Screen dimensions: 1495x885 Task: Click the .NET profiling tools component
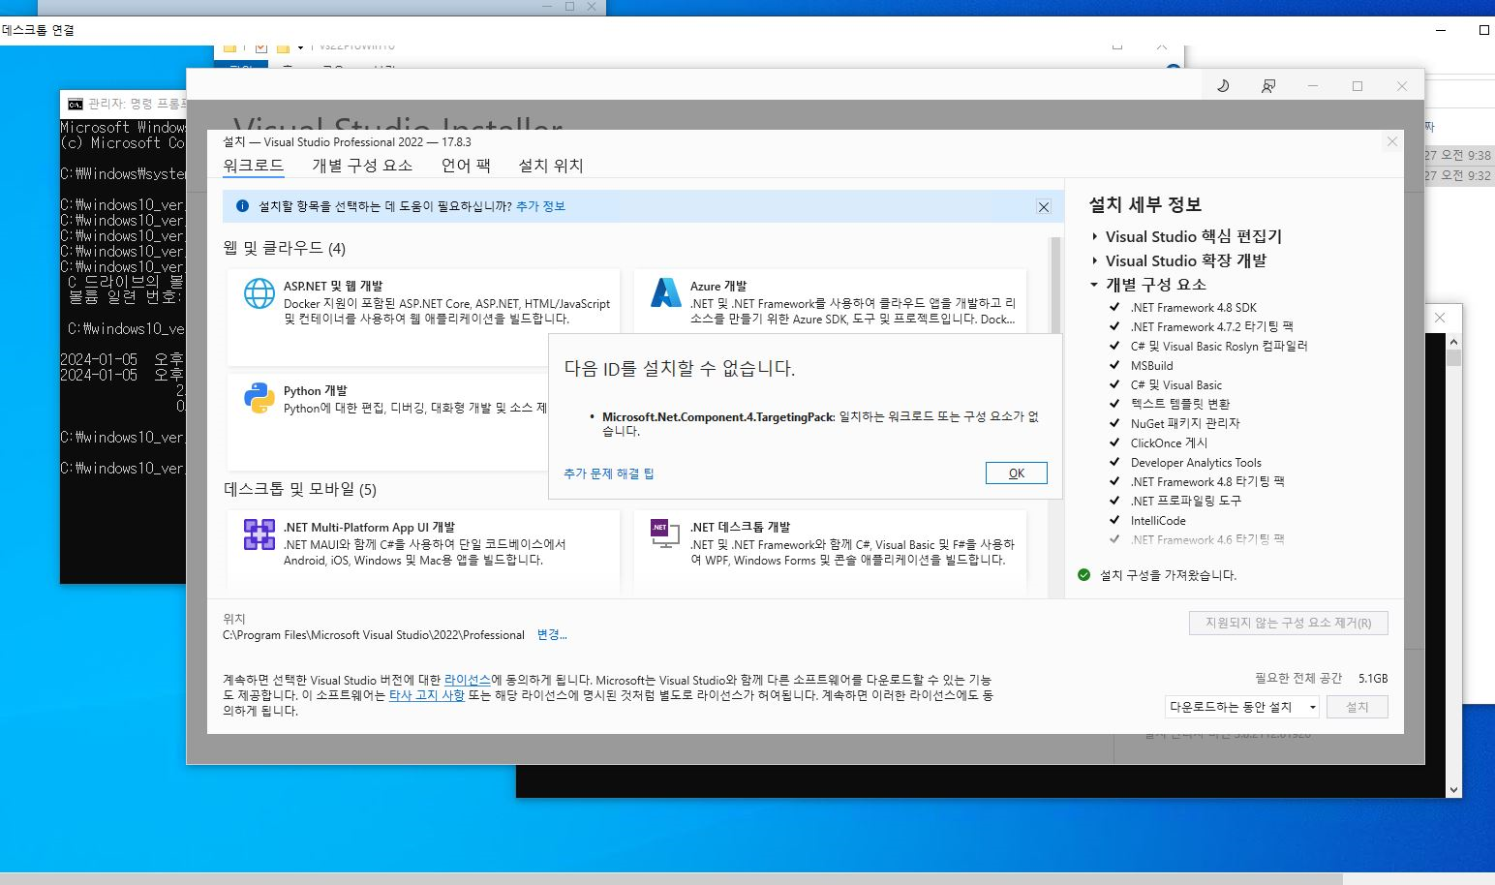[1186, 501]
